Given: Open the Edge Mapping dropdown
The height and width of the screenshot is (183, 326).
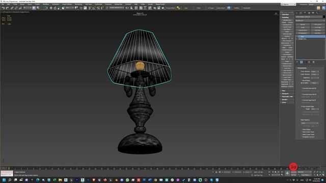Looking at the screenshot, I should (310, 123).
